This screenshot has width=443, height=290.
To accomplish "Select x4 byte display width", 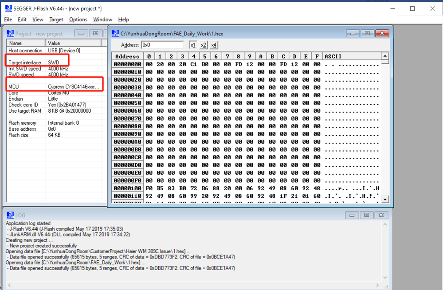I will coord(213,45).
